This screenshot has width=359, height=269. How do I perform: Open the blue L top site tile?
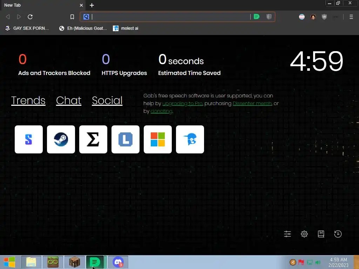click(x=126, y=139)
